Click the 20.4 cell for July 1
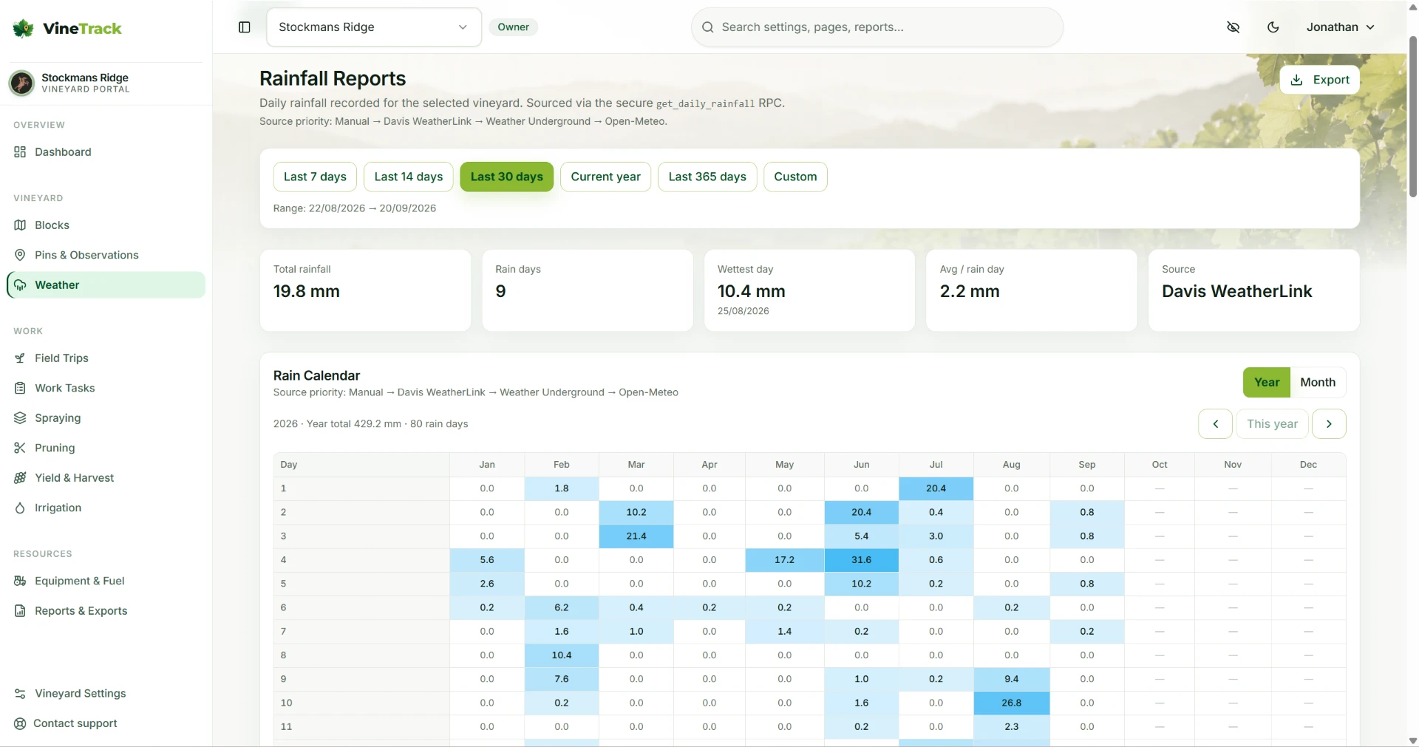1419x747 pixels. click(x=936, y=488)
